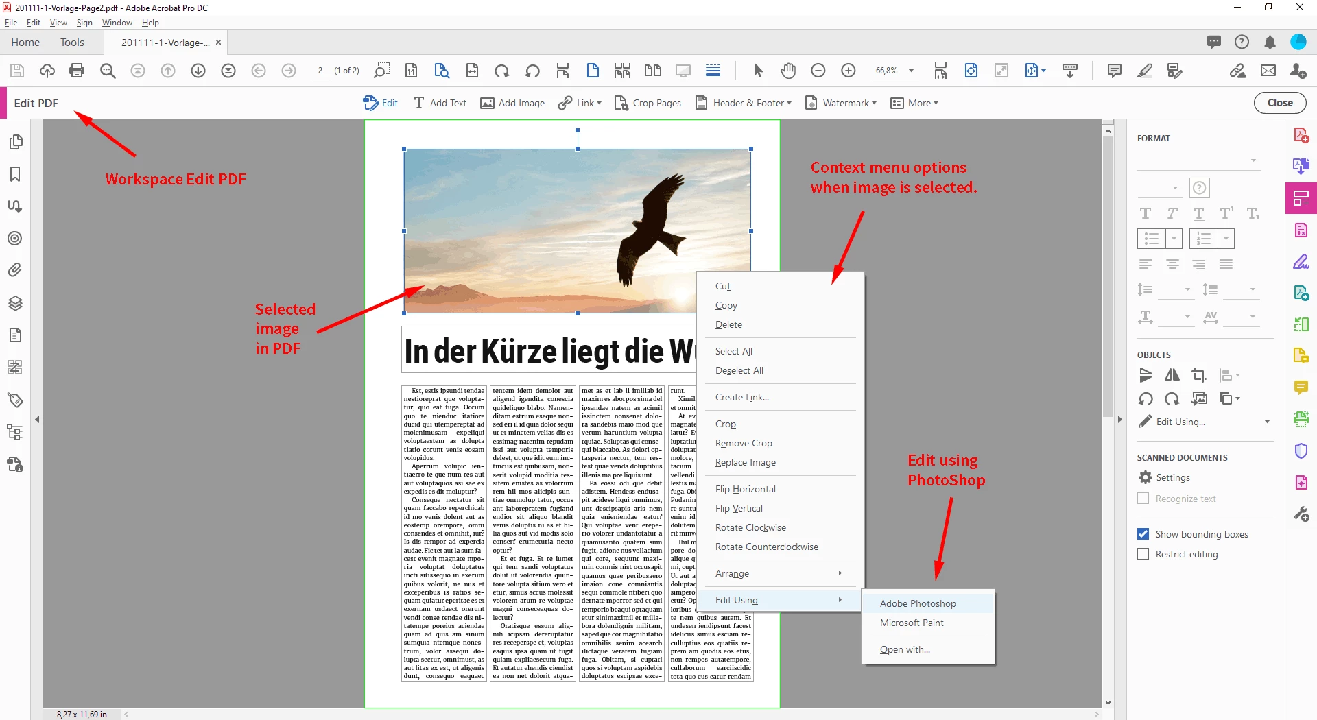Open the font name dropdown in Format

tap(1253, 160)
